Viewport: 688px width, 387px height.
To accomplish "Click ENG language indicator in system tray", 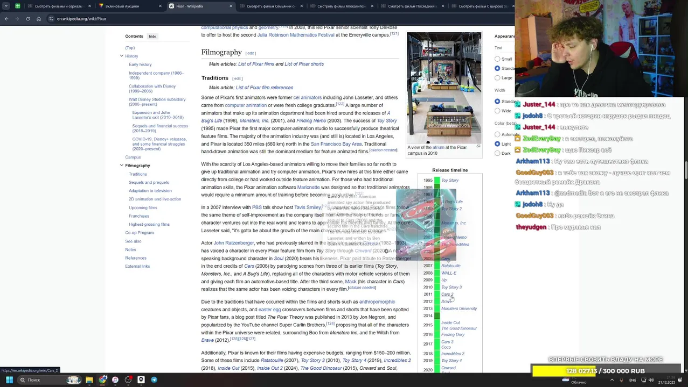I will [633, 380].
